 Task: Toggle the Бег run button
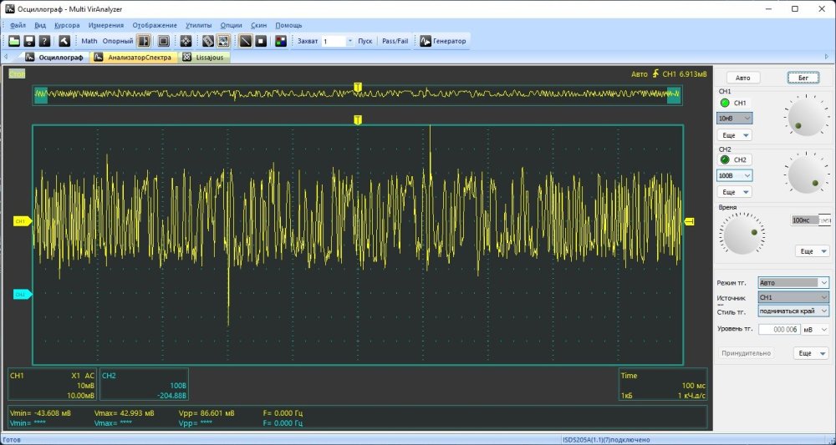click(803, 78)
